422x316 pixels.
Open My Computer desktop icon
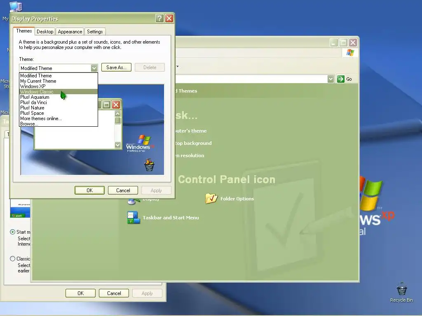coord(16,7)
